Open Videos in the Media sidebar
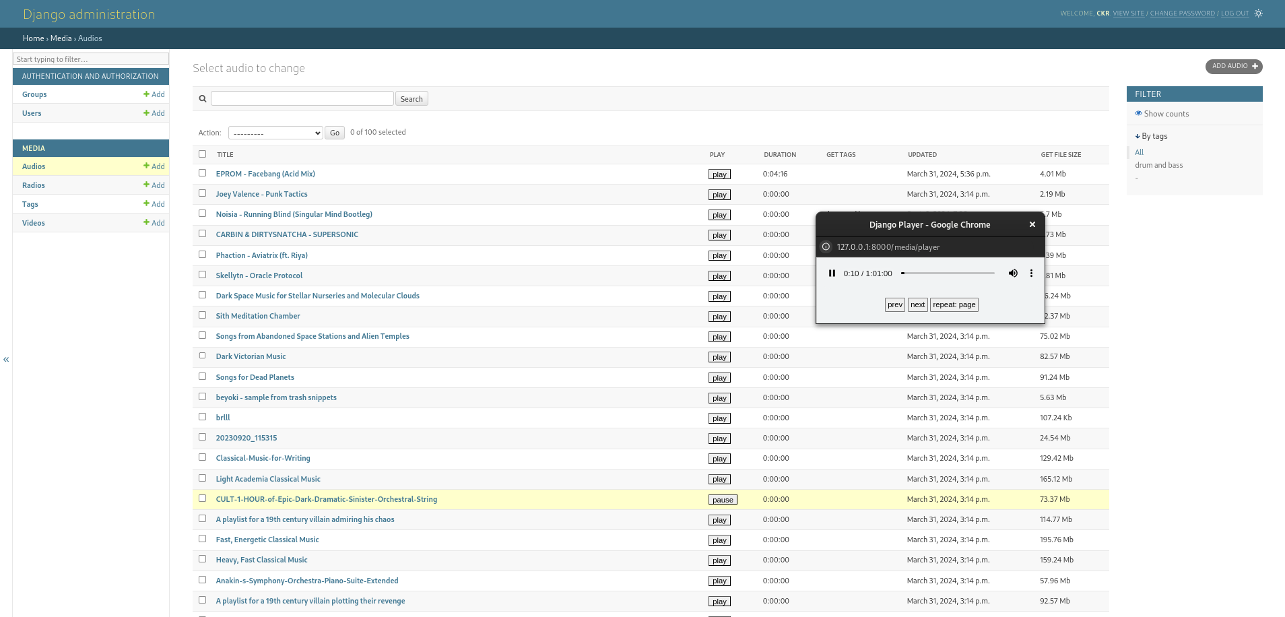Screen dimensions: 1285x617 tap(34, 223)
